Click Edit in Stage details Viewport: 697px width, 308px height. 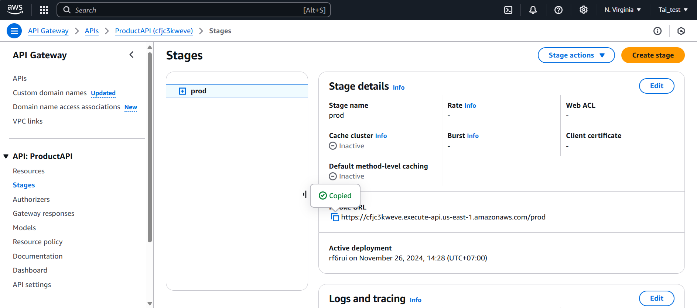point(656,86)
